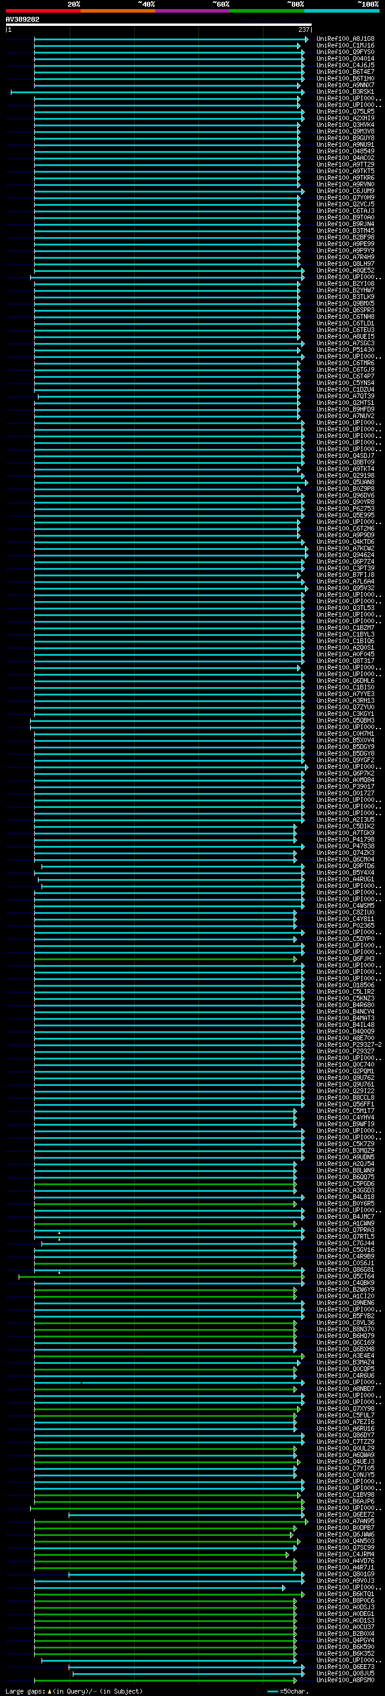Viewport: 385px width, 1696px height.
Task: Click the alignment bar for UniRef100_B3RSK1
Action: tap(158, 92)
